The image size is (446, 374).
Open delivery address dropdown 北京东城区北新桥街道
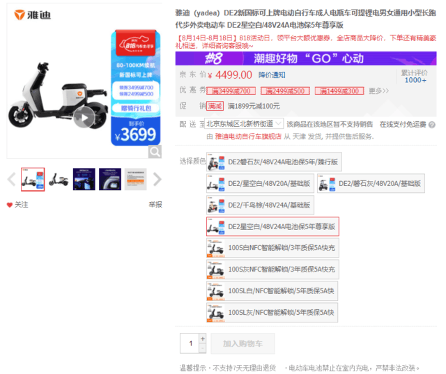[244, 124]
